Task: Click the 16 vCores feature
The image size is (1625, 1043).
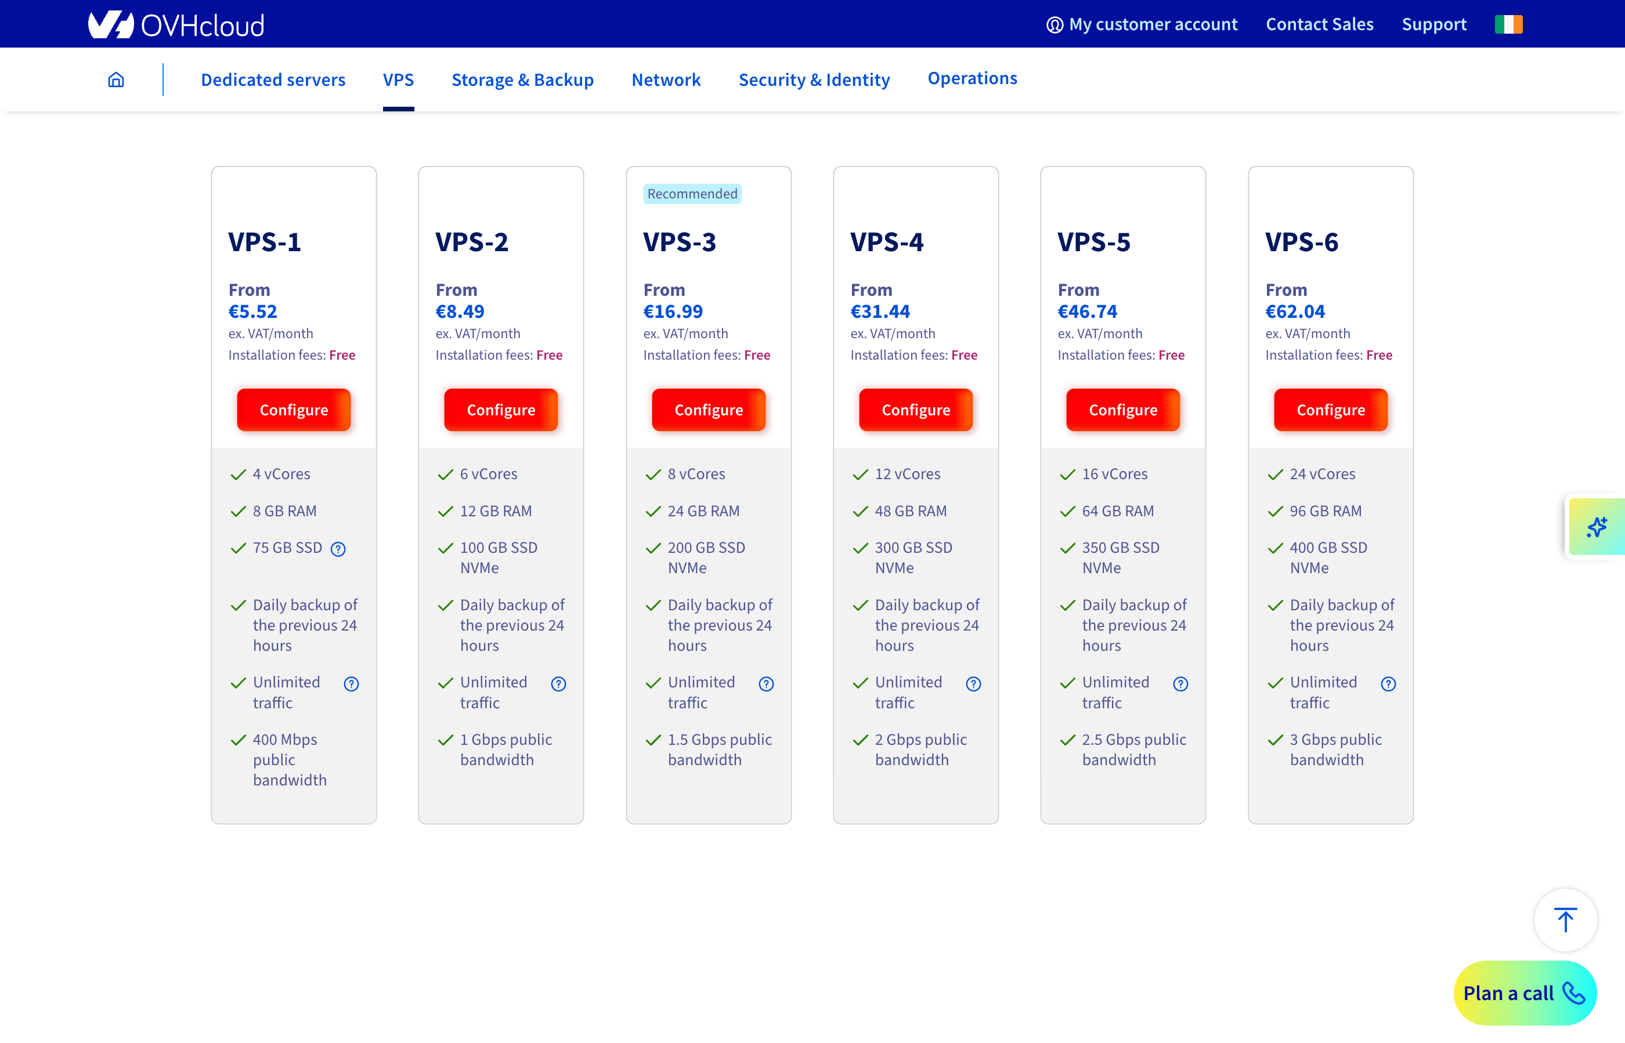Action: [1115, 474]
